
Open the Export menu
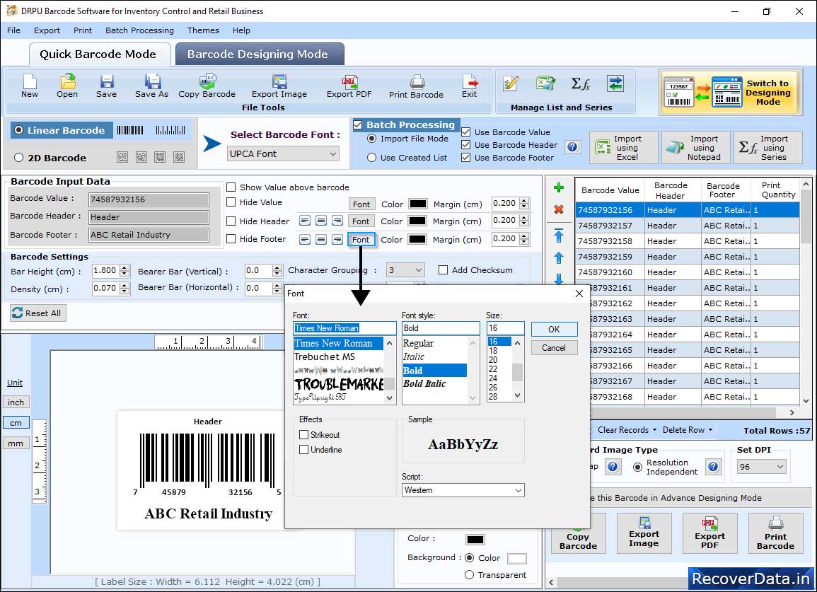47,30
